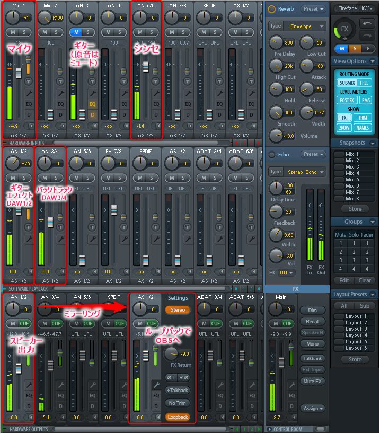Open D dynamics on Main control room channel
This screenshot has width=380, height=434.
(x=291, y=406)
